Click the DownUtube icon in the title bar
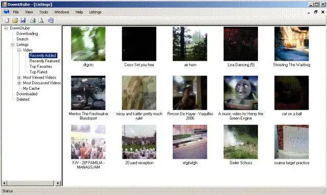 [x=4, y=5]
